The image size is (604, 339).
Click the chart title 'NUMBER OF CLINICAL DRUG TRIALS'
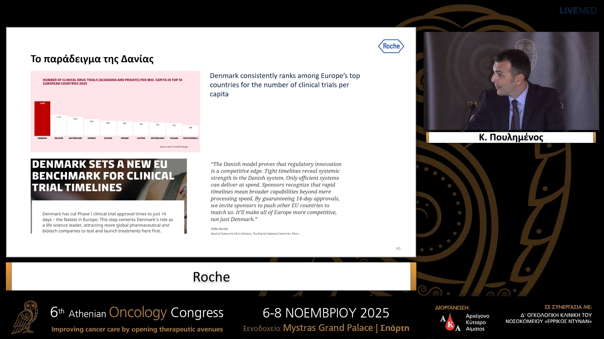(113, 82)
